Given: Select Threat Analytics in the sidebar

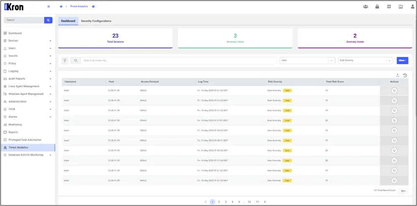Looking at the screenshot, I should [x=28, y=147].
